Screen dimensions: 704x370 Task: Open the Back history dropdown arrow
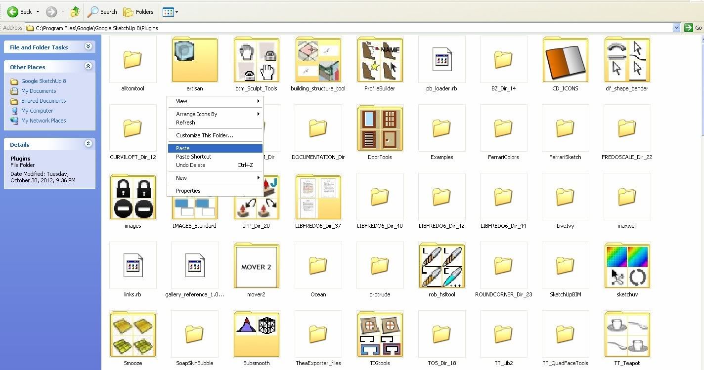point(38,12)
